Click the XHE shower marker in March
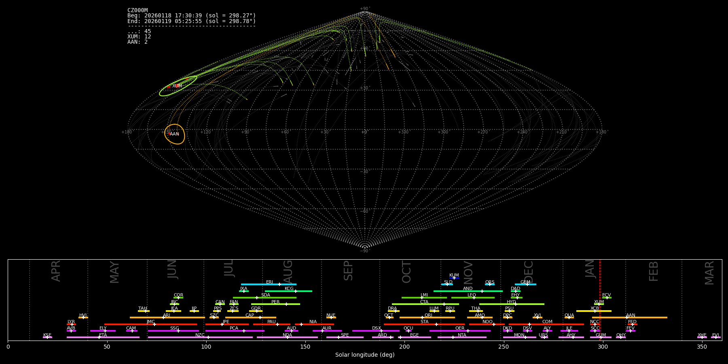 pyautogui.click(x=702, y=337)
